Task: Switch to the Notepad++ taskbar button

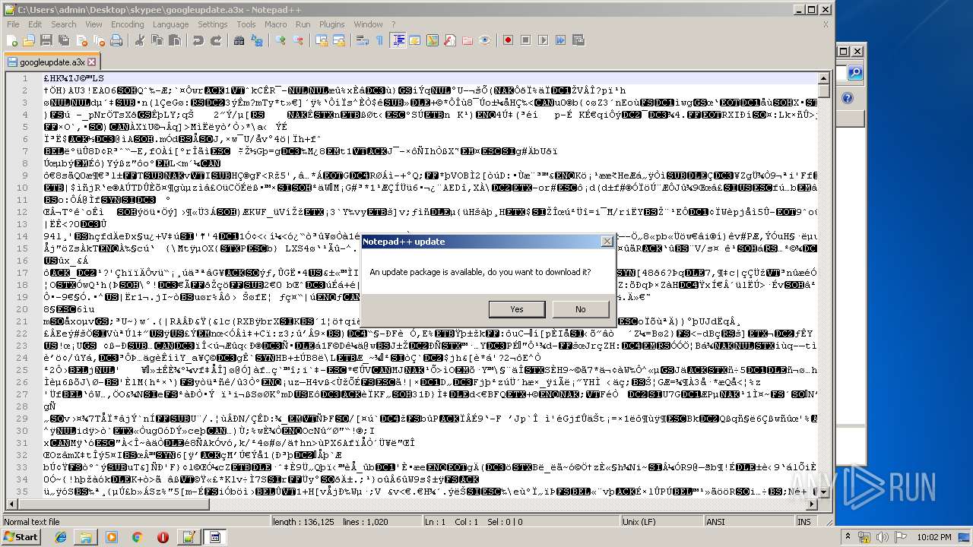Action: [x=188, y=537]
